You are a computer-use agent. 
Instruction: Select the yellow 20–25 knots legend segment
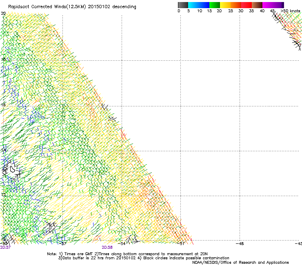click(225, 5)
